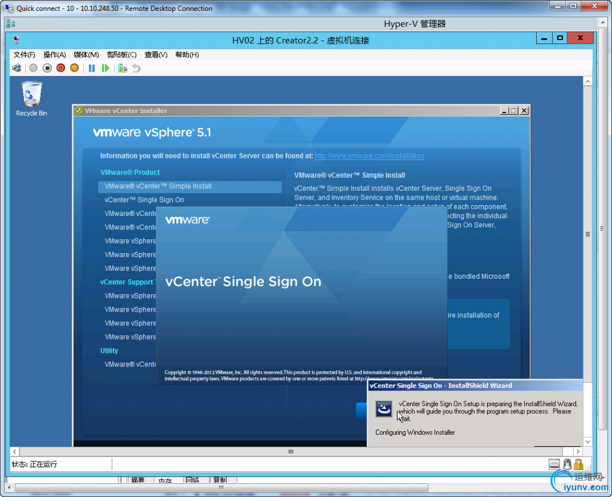Select vCenter Single Sign On in product list
This screenshot has height=497, width=612.
[144, 200]
